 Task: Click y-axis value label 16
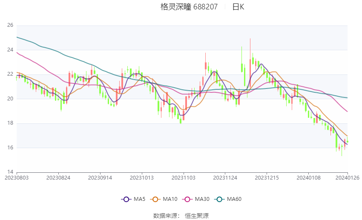(10, 148)
